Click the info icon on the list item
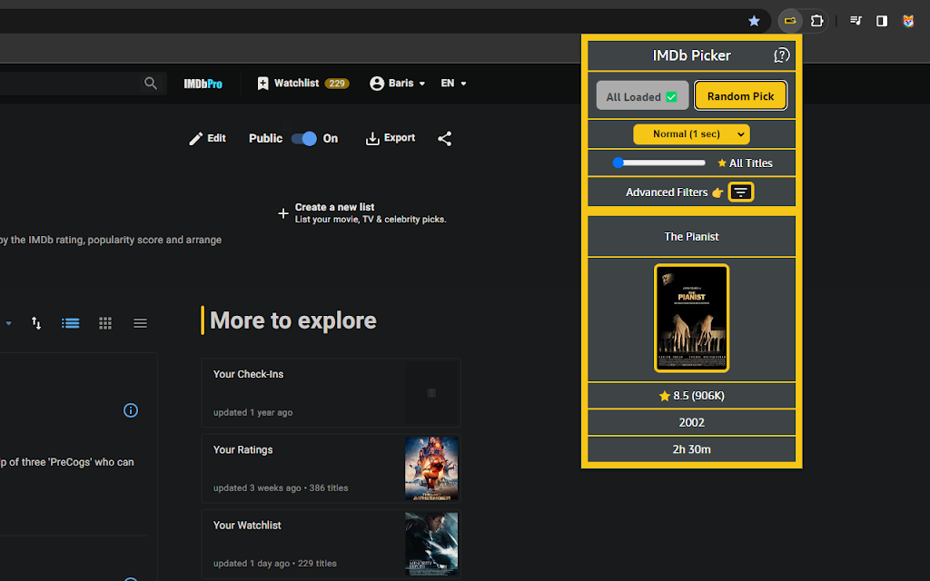The width and height of the screenshot is (930, 581). click(131, 410)
